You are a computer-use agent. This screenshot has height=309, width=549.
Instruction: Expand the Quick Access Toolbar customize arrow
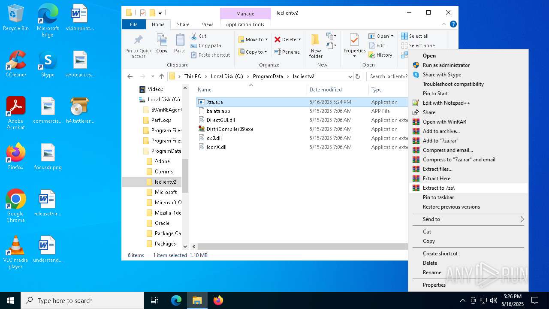click(160, 13)
